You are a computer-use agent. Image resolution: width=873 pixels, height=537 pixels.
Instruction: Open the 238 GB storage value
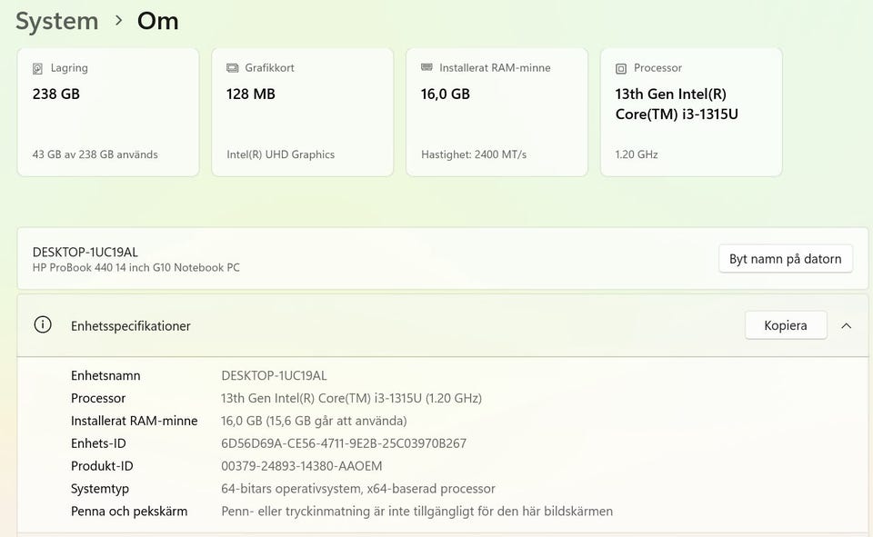pyautogui.click(x=56, y=94)
